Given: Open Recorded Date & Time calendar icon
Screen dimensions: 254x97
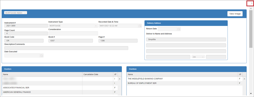Looking at the screenshot, I should pyautogui.click(x=140, y=26).
